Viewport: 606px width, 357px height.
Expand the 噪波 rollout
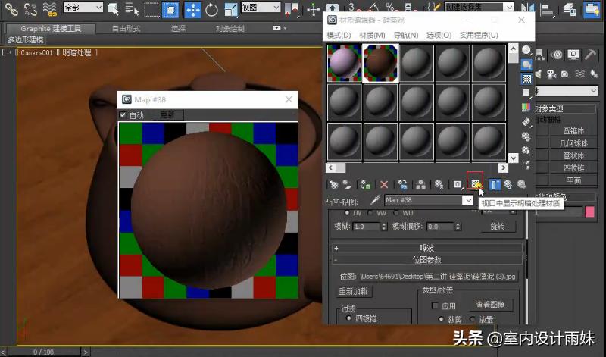click(x=428, y=248)
